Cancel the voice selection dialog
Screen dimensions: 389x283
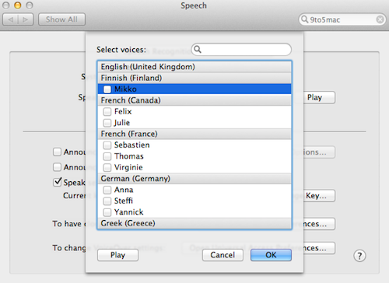pos(223,255)
